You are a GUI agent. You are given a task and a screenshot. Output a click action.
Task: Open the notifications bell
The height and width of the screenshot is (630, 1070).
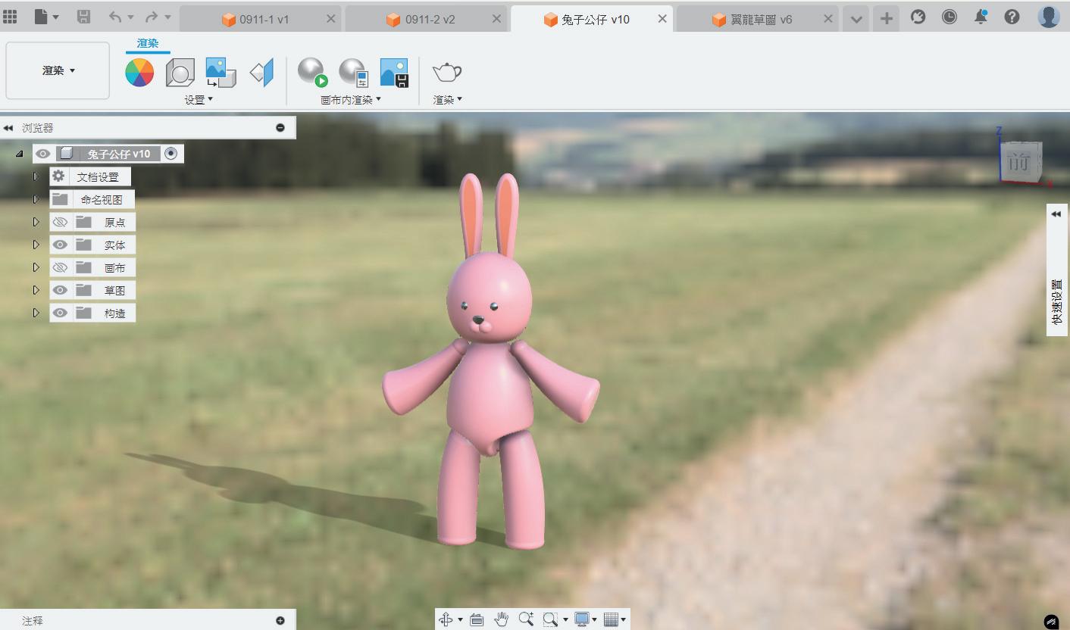pyautogui.click(x=981, y=16)
